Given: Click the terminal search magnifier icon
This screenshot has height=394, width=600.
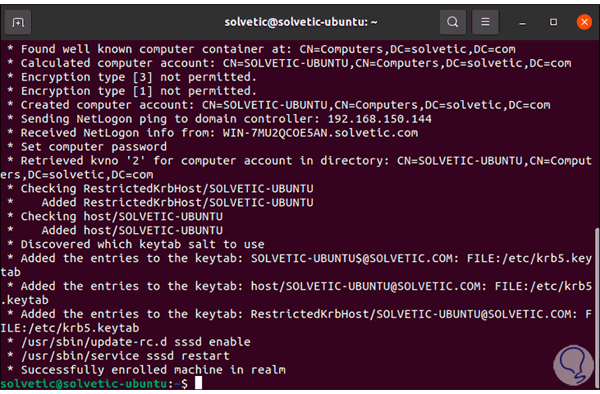Looking at the screenshot, I should click(x=452, y=21).
